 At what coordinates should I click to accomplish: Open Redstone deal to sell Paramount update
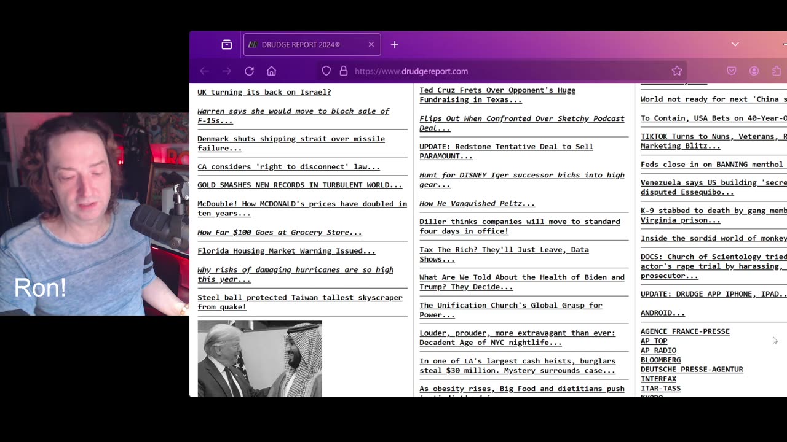click(506, 151)
